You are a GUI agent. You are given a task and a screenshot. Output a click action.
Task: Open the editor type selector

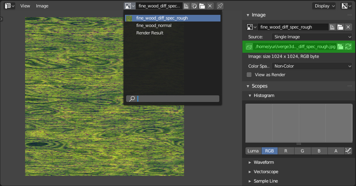pyautogui.click(x=10, y=6)
